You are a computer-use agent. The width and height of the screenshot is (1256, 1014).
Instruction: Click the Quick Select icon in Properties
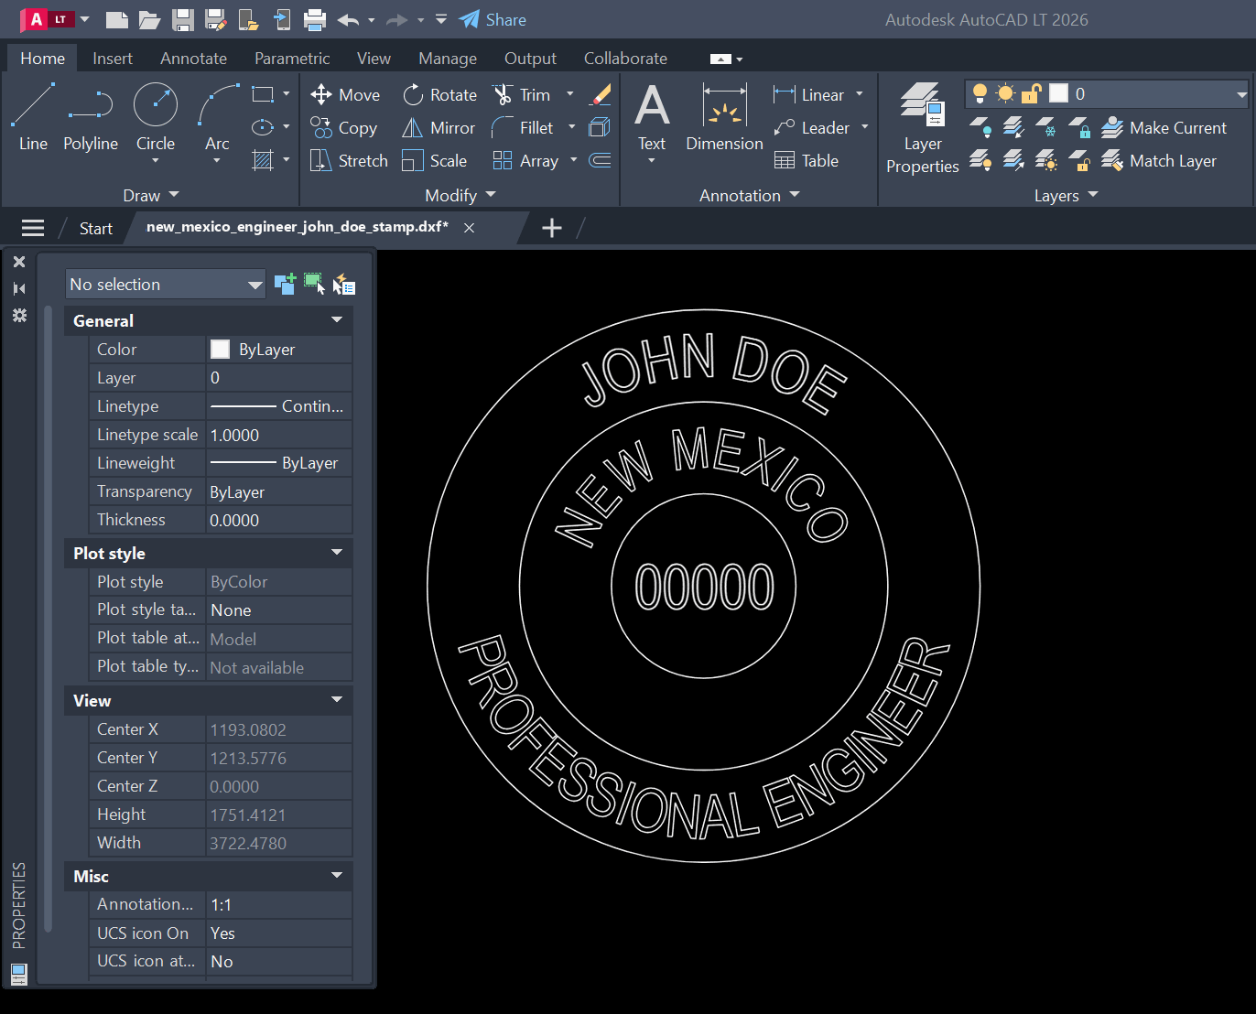click(x=344, y=285)
